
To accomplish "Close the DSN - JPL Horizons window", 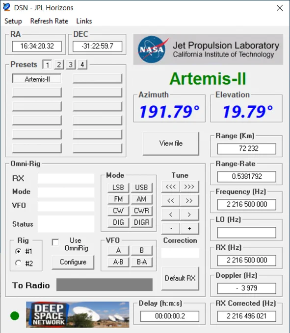I will pos(280,8).
